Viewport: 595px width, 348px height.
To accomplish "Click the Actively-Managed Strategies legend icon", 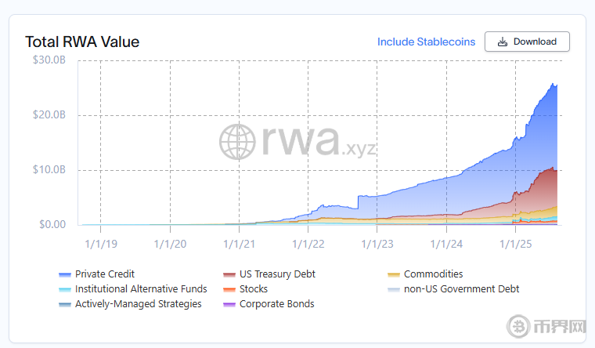I will click(65, 304).
